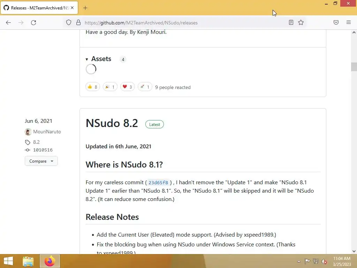Reload the current page
Screen dimensions: 357x268
pyautogui.click(x=33, y=23)
